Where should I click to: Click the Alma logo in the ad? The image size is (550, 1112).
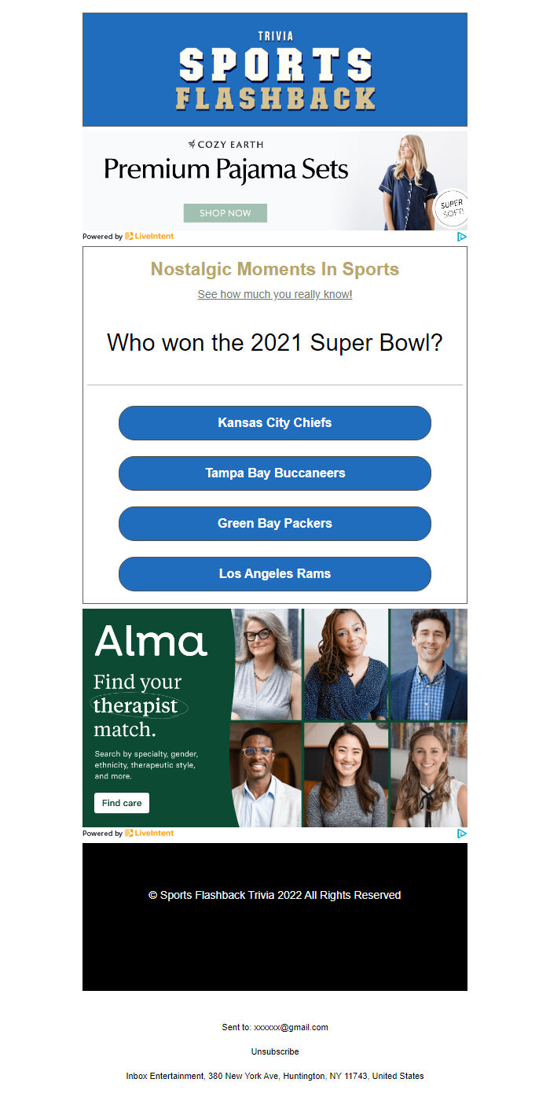pos(150,641)
